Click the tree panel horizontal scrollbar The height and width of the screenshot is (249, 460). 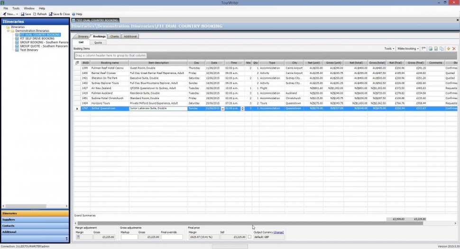26,206
